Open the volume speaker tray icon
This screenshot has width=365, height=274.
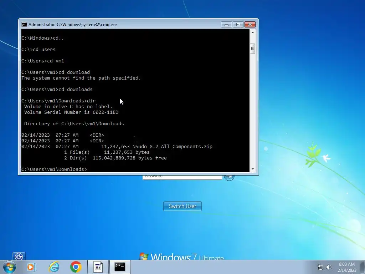(x=329, y=267)
